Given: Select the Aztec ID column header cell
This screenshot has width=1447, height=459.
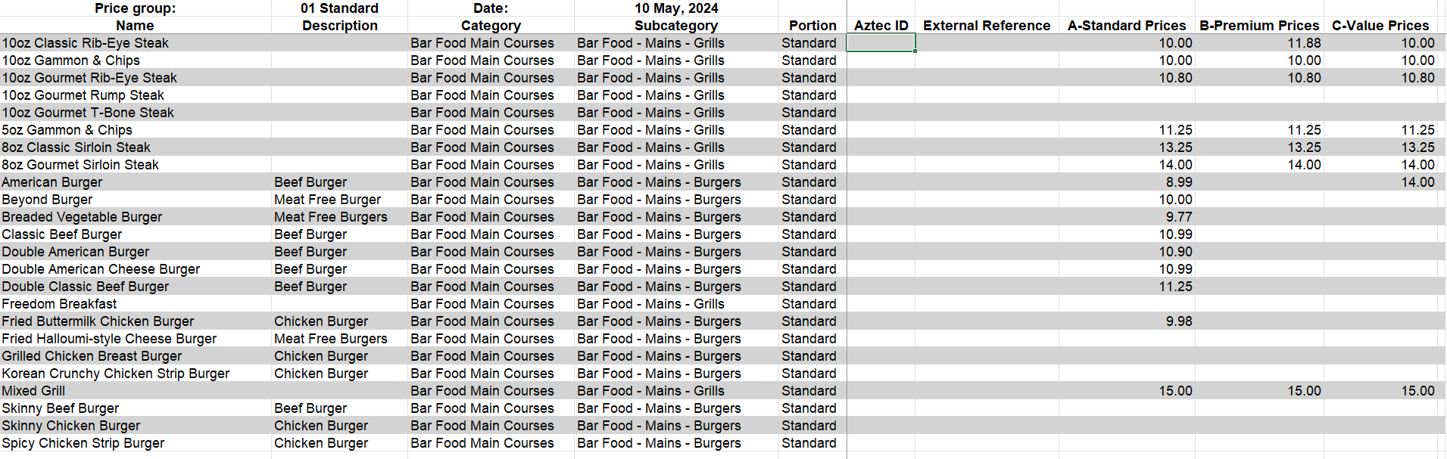Looking at the screenshot, I should point(881,26).
